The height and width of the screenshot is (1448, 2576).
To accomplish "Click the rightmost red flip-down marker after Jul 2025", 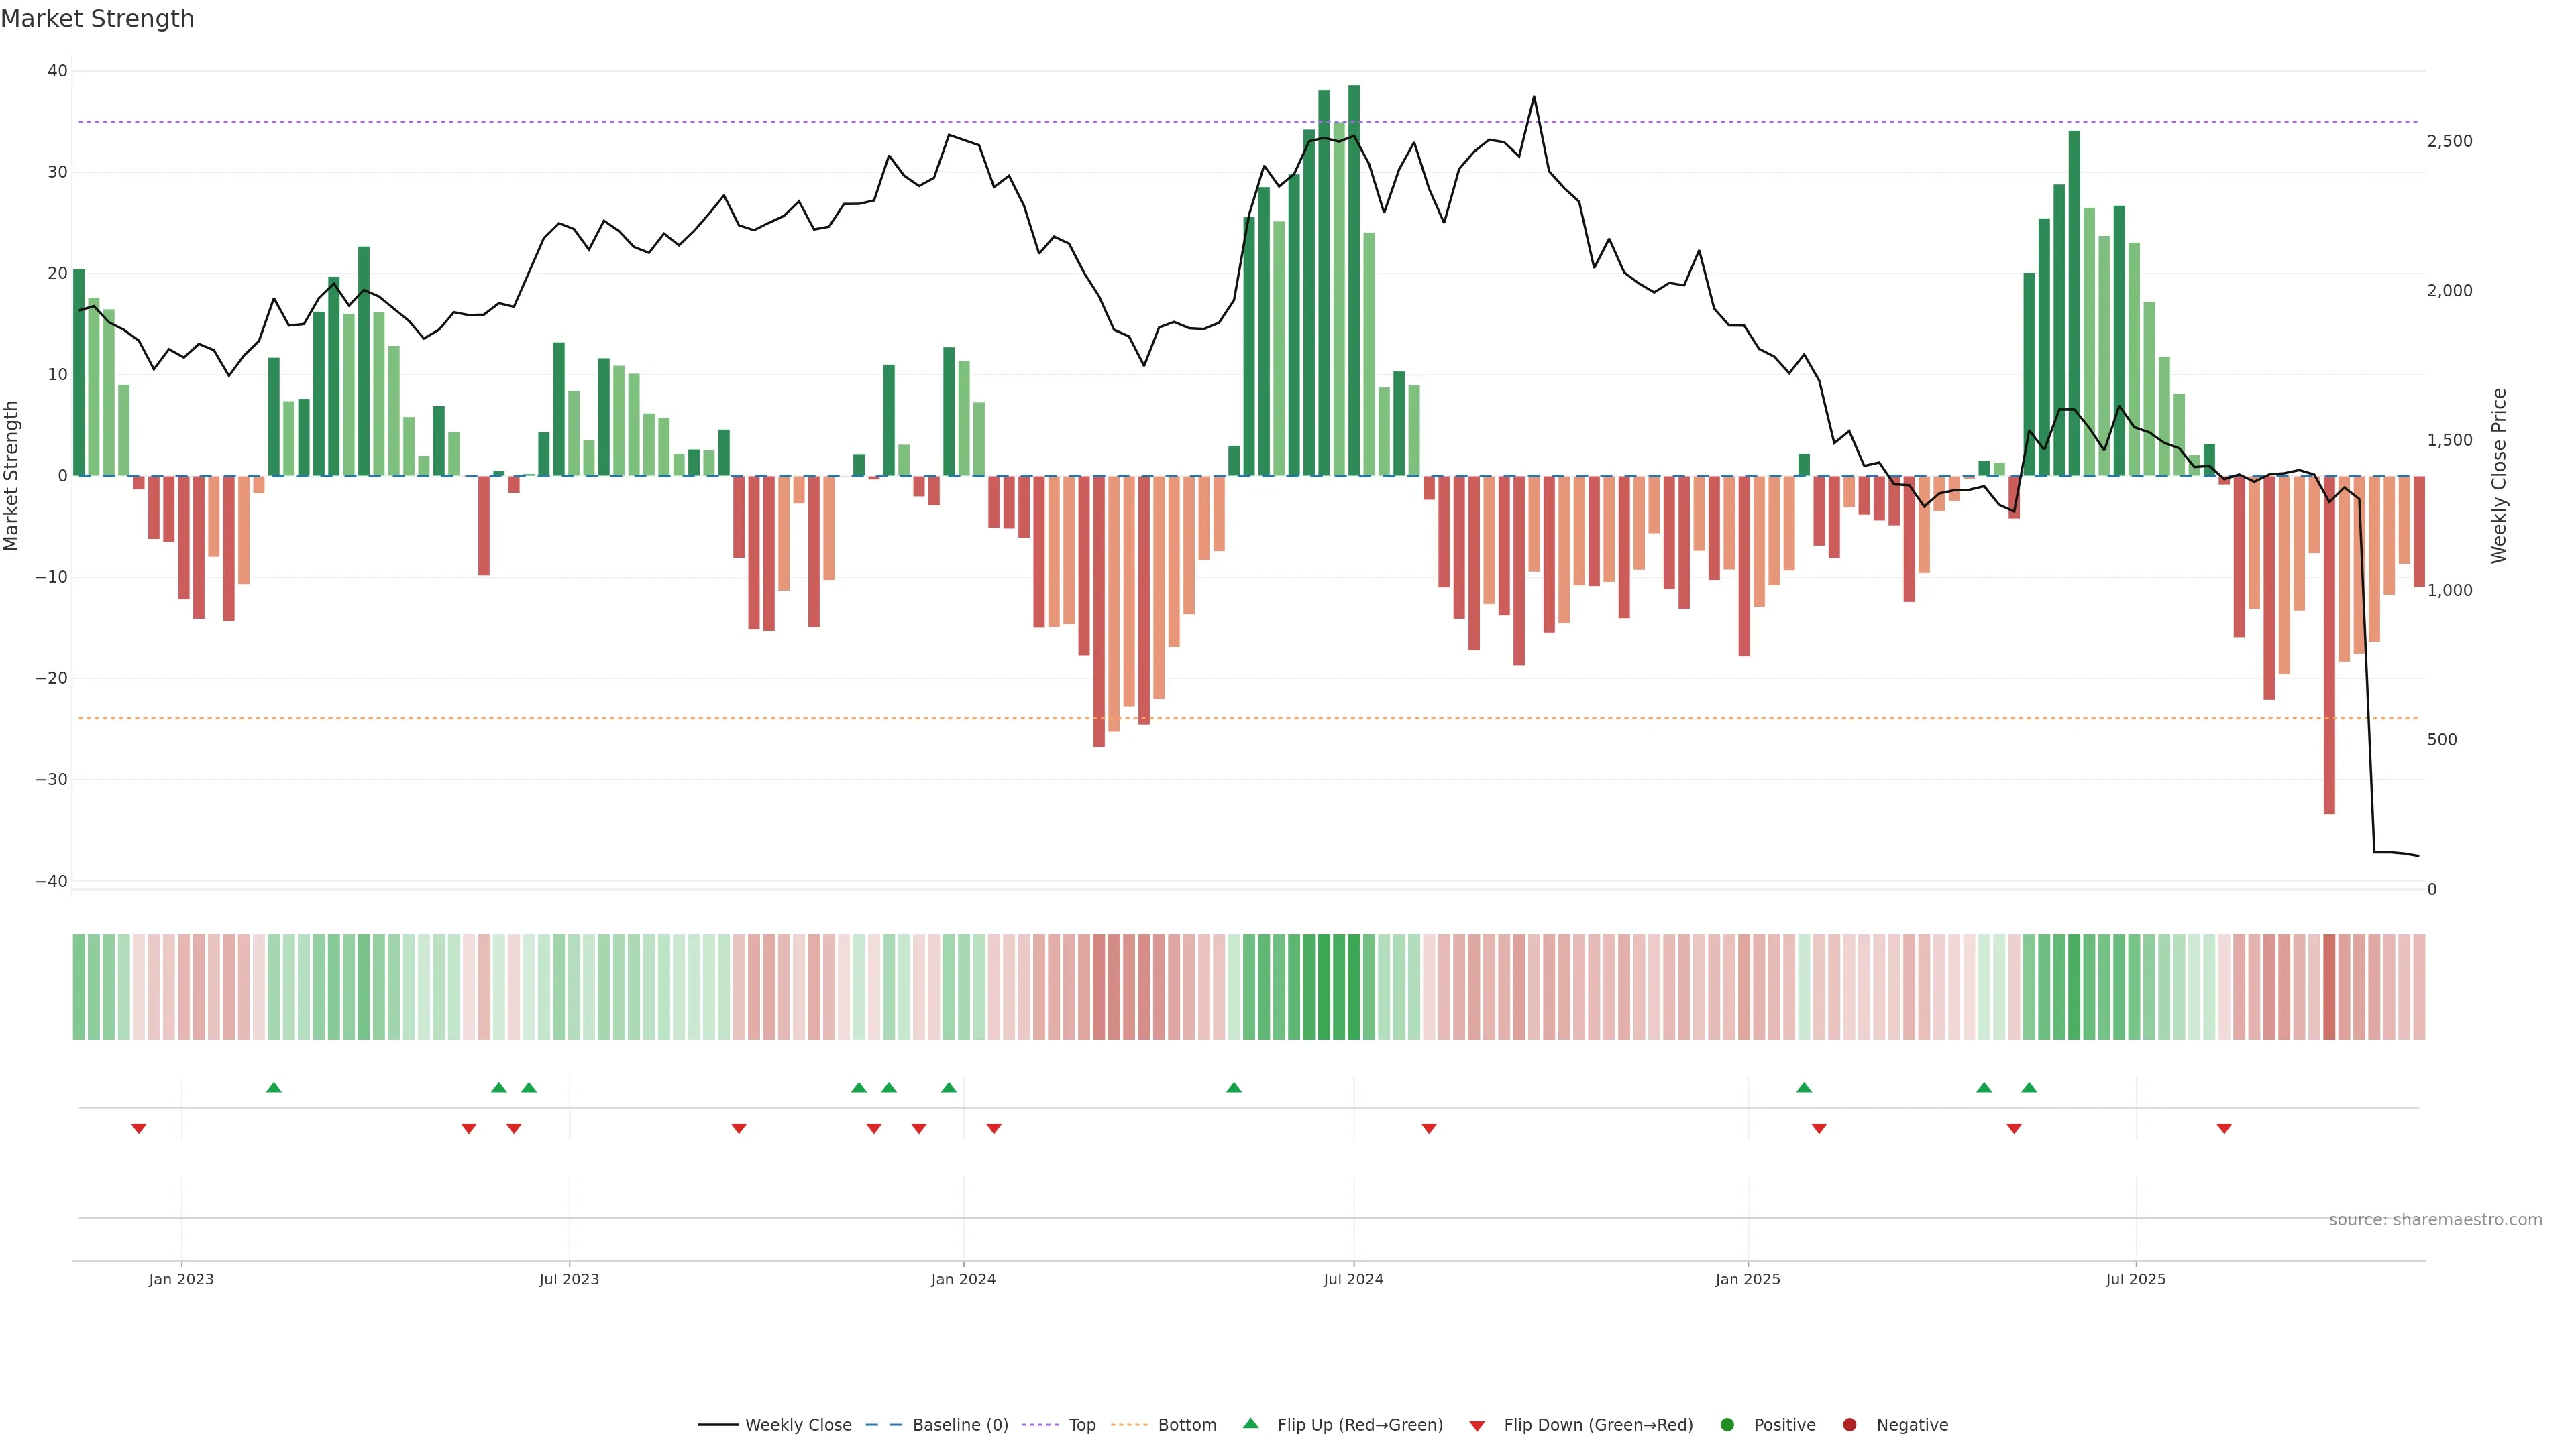I will (2224, 1128).
